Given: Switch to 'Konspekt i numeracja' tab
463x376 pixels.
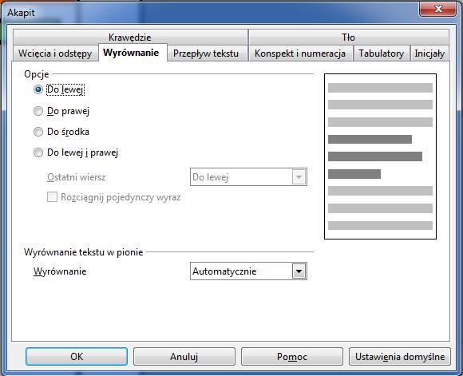Looking at the screenshot, I should [300, 53].
